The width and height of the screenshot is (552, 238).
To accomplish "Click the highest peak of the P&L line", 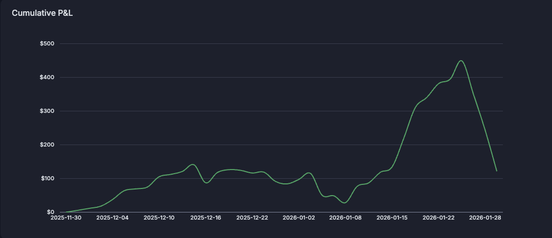I will 461,61.
